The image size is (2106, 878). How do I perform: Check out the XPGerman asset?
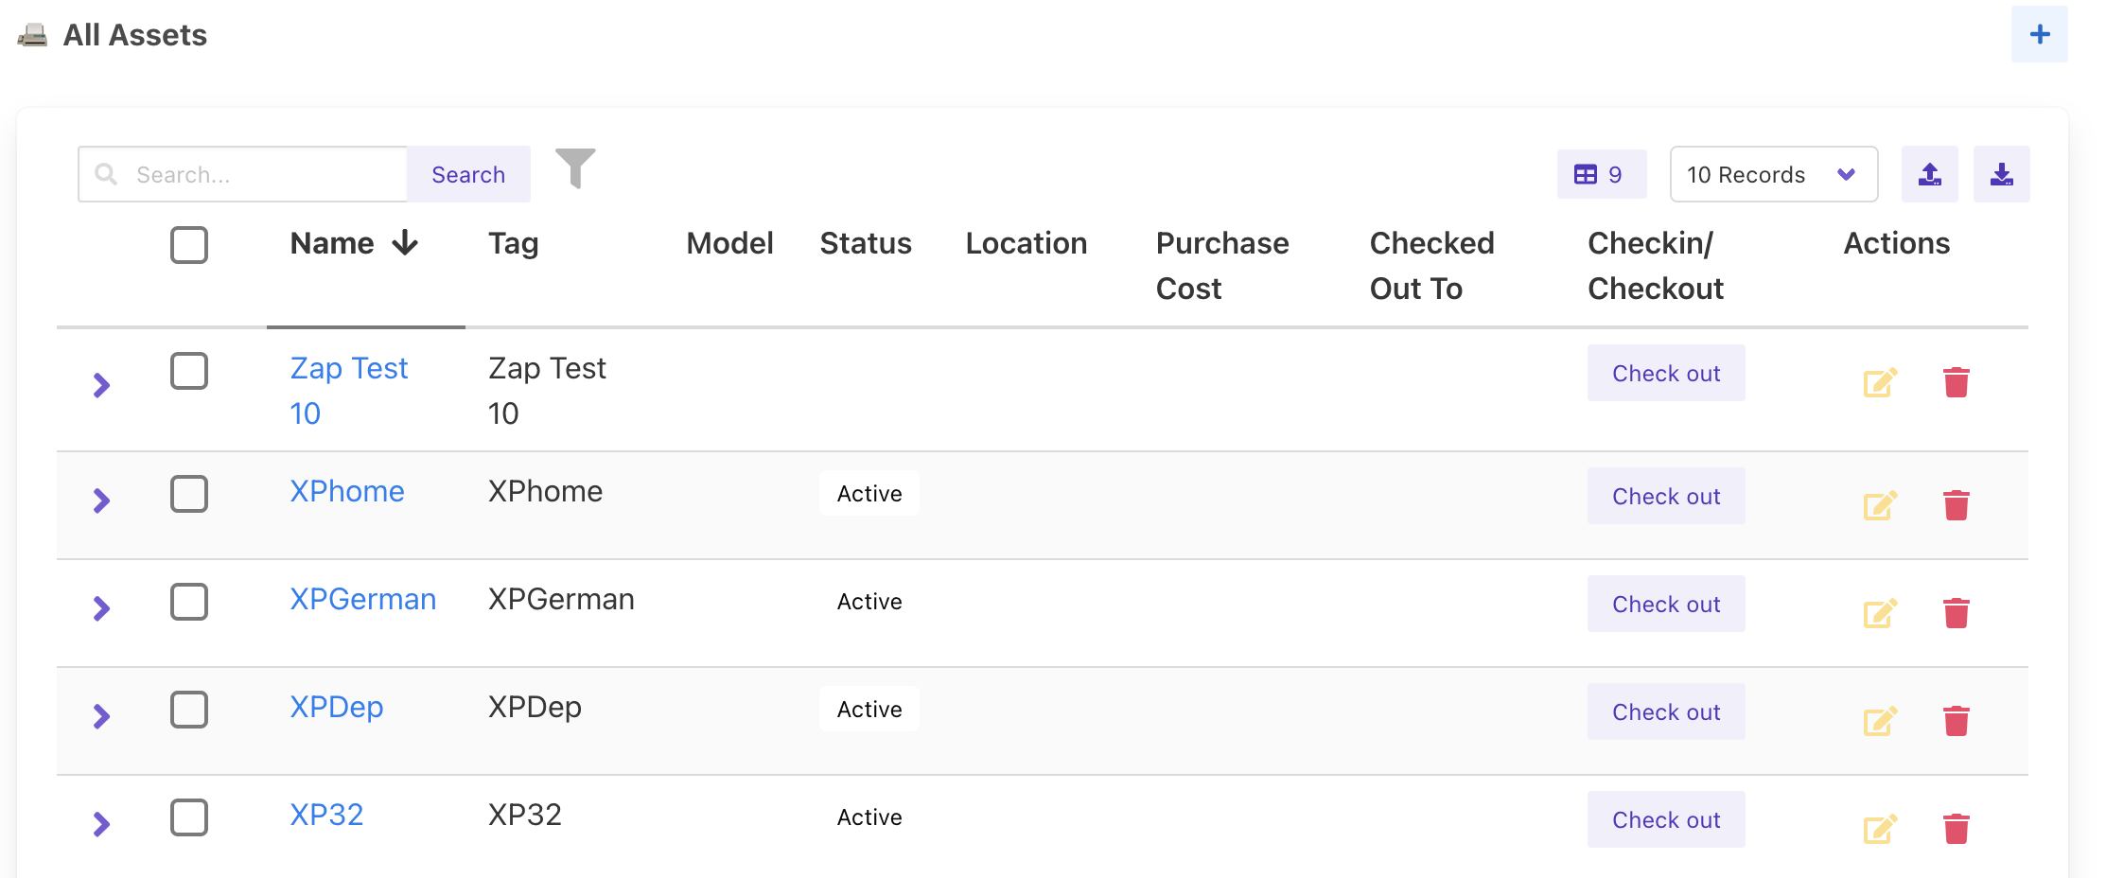pos(1665,604)
